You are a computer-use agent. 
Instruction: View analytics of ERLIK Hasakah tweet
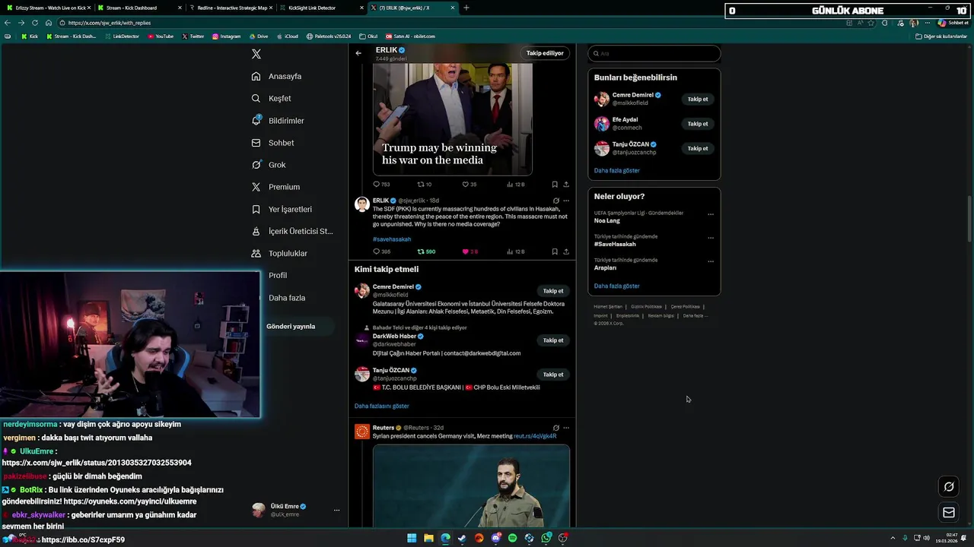click(516, 251)
